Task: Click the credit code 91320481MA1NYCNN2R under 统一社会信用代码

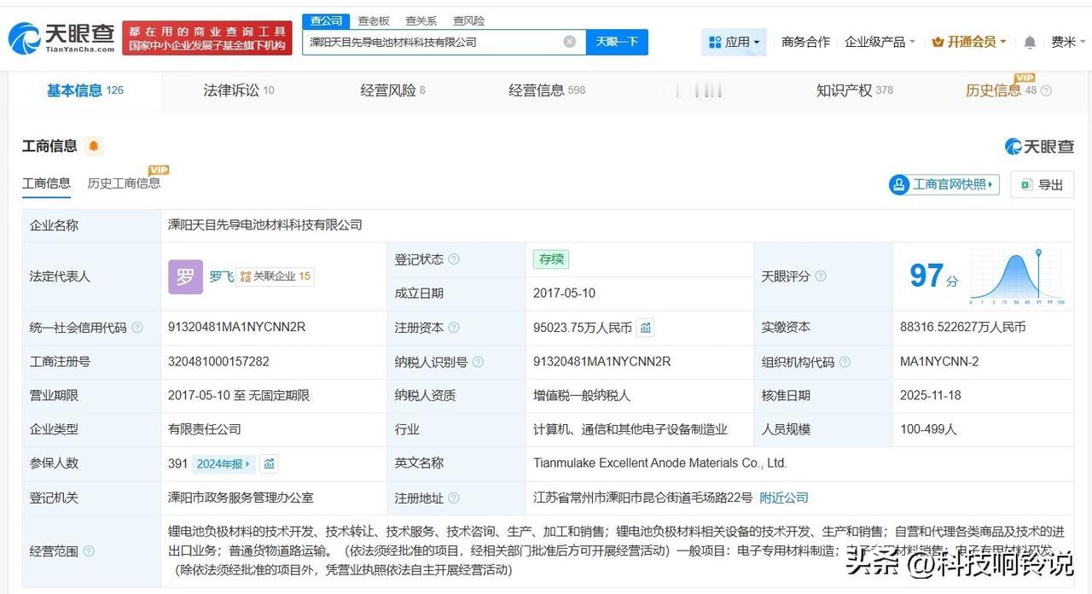Action: [237, 328]
